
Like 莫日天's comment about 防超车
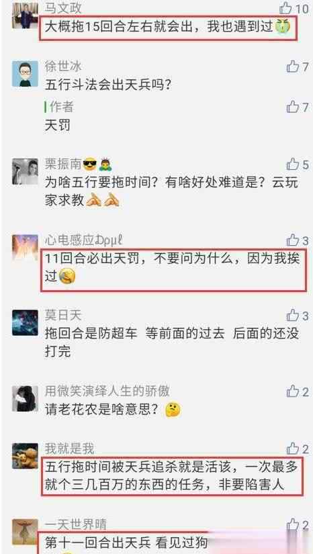[x=292, y=315]
